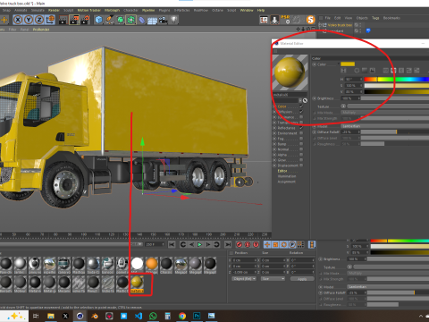Viewport: 429px width, 322px height.
Task: Select the Editor section in Material Editor
Action: point(282,171)
